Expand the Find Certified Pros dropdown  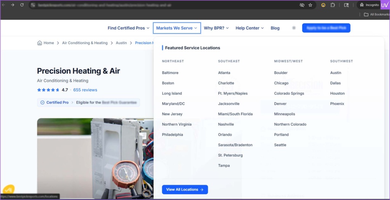coord(129,28)
